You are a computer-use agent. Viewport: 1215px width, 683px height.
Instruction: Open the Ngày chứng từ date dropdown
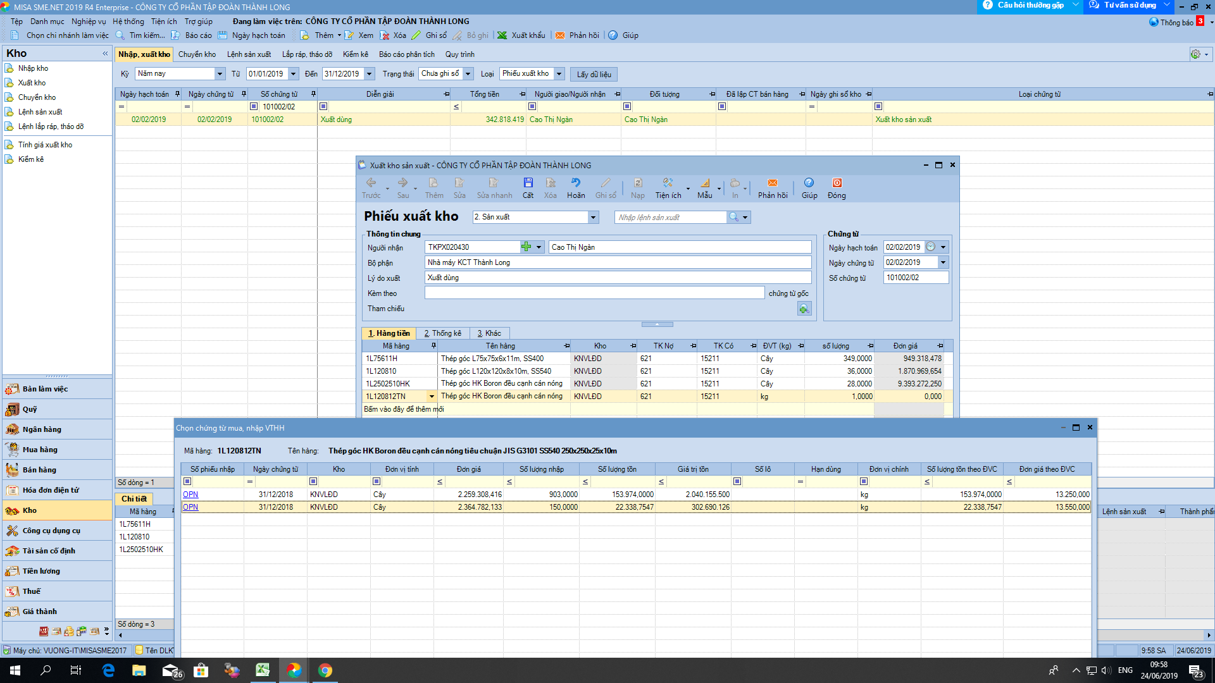pos(943,262)
